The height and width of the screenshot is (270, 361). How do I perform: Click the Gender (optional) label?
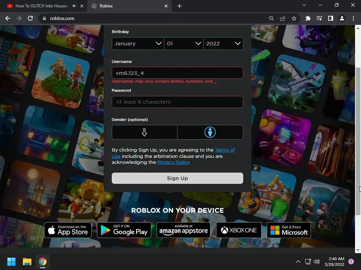[x=130, y=120]
